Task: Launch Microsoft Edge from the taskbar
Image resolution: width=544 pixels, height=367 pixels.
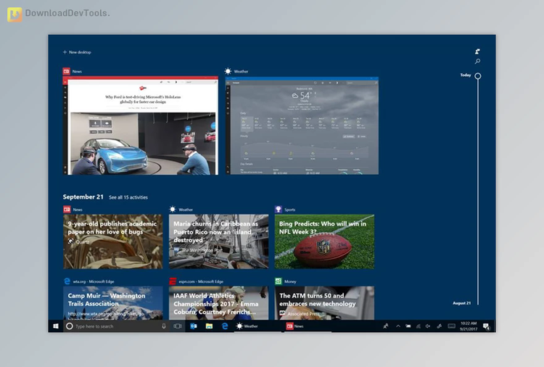Action: (225, 326)
